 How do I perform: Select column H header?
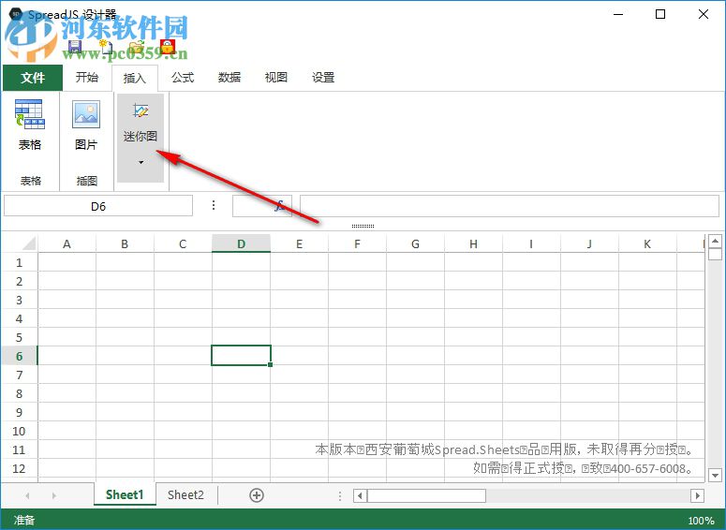(x=473, y=244)
